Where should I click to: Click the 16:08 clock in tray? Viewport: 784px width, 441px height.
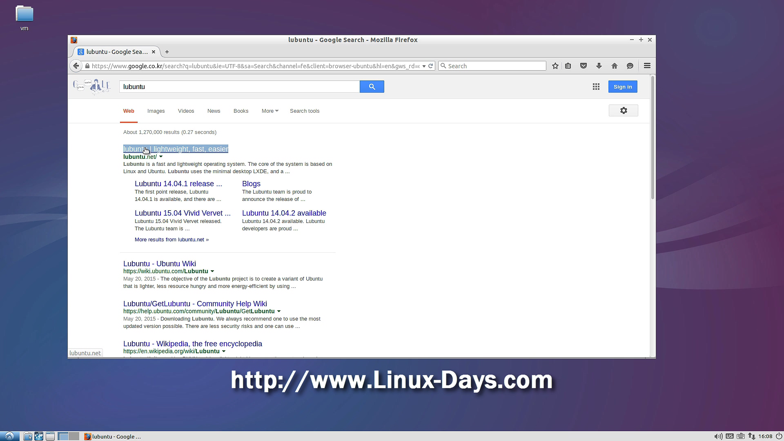pyautogui.click(x=765, y=436)
